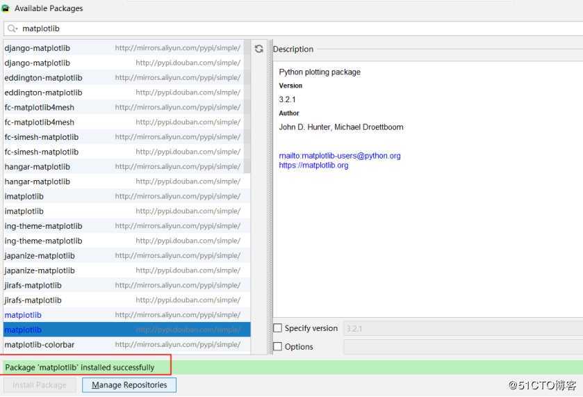Image resolution: width=583 pixels, height=397 pixels.
Task: Select imatplotlib from aliyun mirror
Action: click(x=126, y=197)
